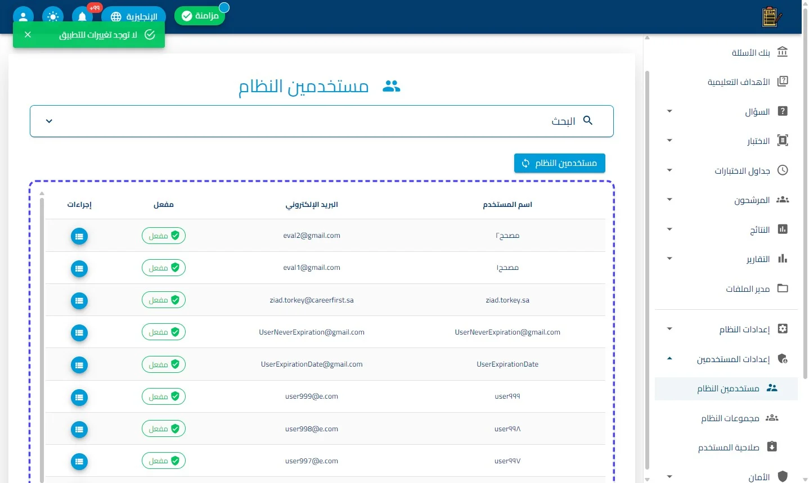The image size is (809, 483).
Task: Click the sidebar vertical scrollbar
Action: pos(647,270)
